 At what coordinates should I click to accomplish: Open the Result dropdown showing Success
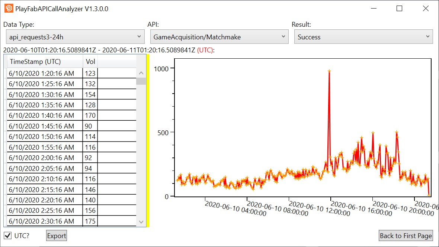363,37
